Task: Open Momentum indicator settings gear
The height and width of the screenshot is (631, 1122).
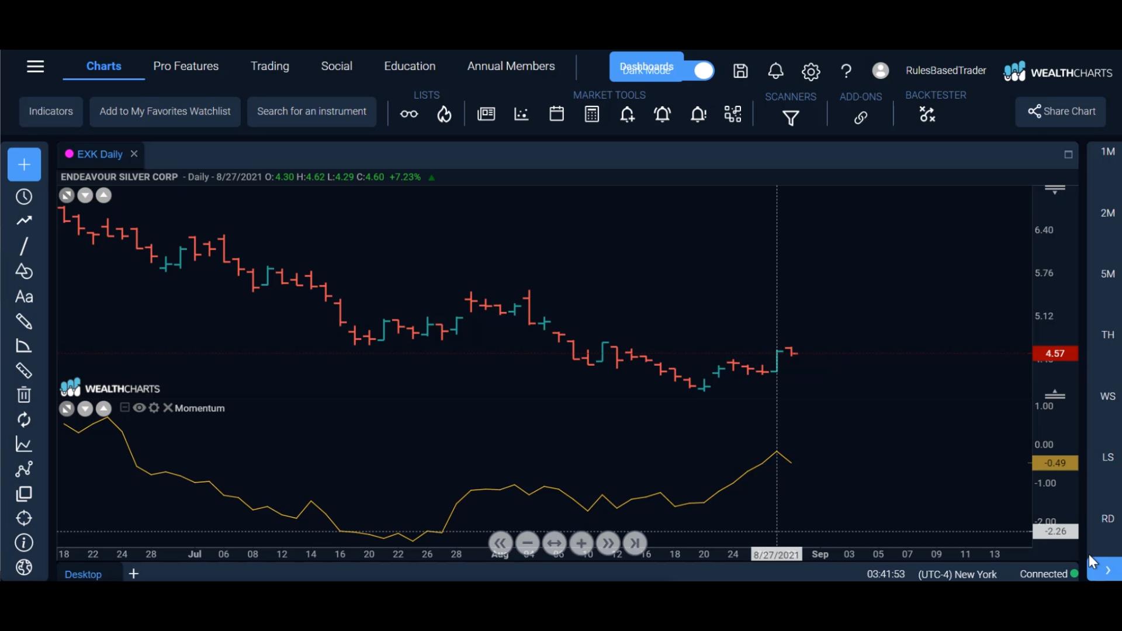Action: 154,408
